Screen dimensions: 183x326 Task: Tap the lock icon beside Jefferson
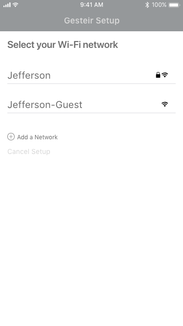click(158, 75)
